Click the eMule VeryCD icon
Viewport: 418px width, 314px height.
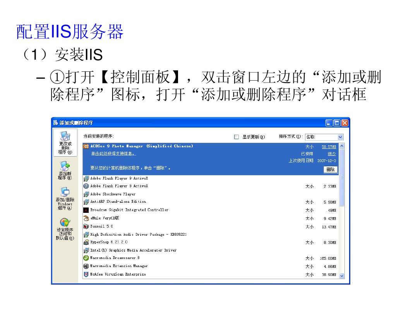(86, 218)
